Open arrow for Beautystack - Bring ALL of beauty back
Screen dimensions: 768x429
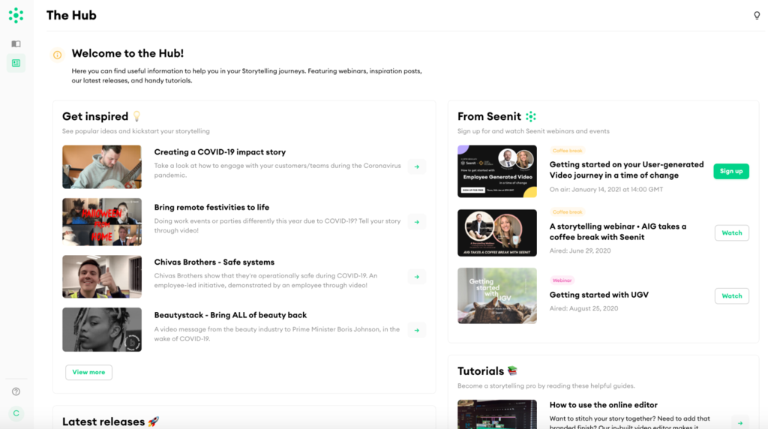click(417, 330)
